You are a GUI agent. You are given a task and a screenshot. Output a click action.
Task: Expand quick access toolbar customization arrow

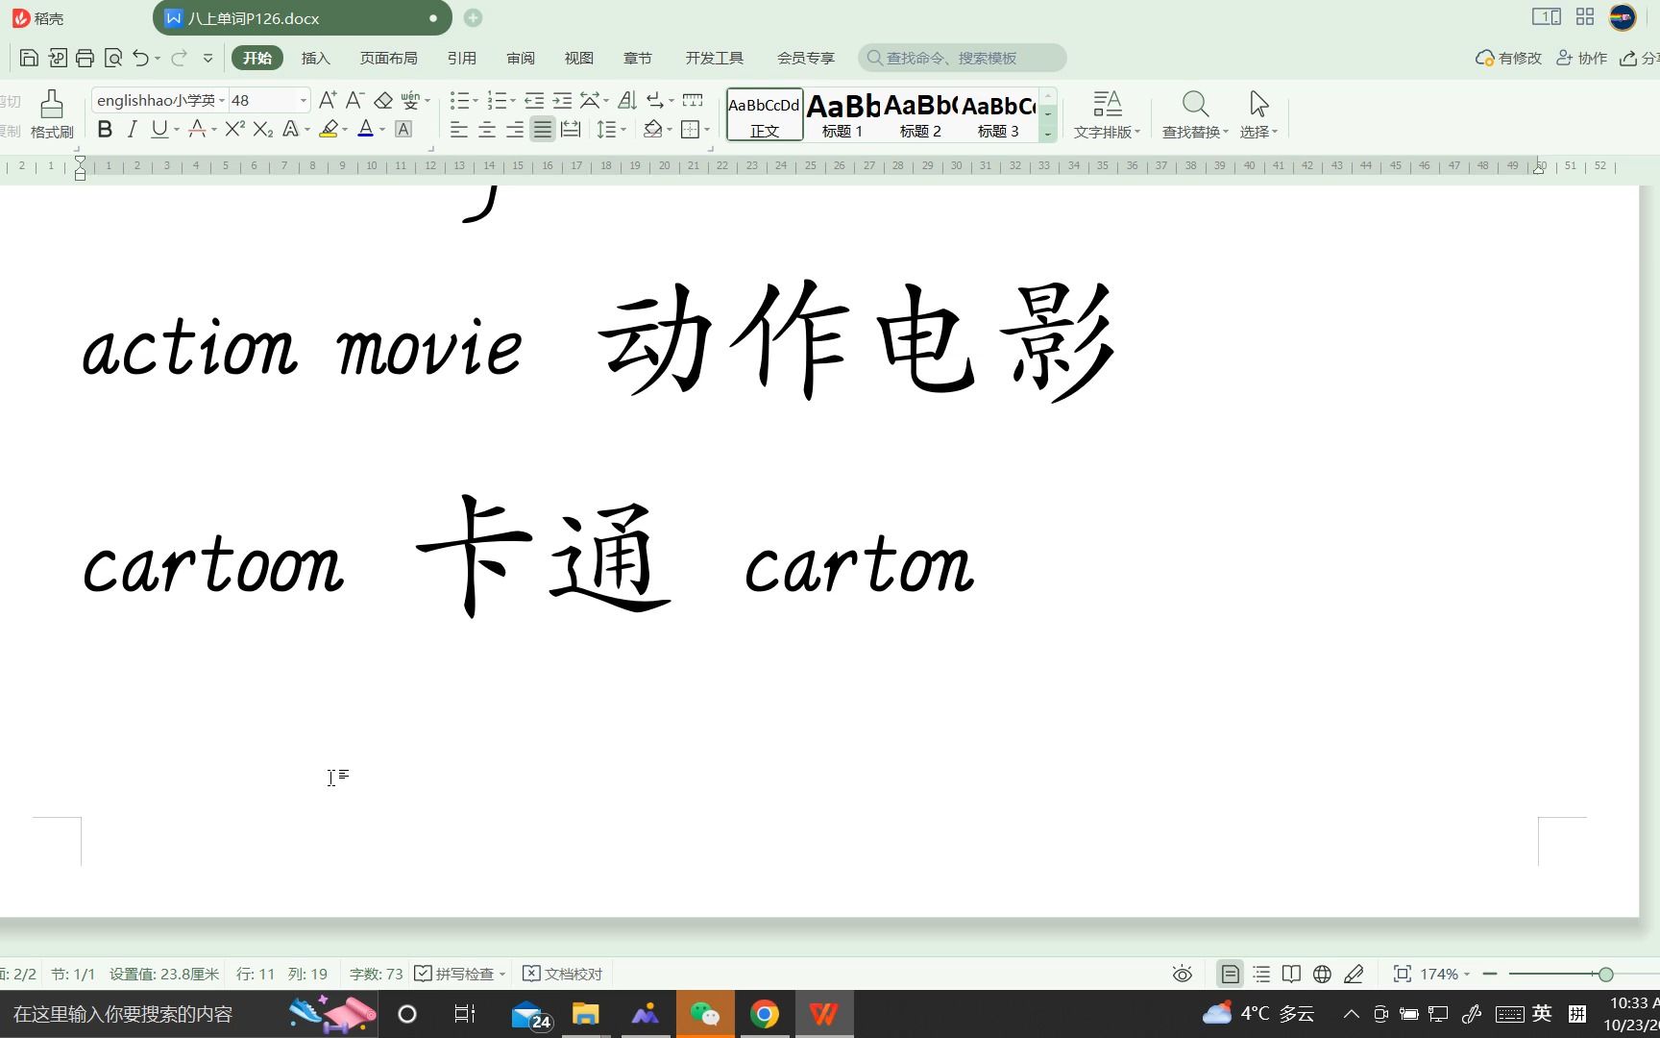207,59
